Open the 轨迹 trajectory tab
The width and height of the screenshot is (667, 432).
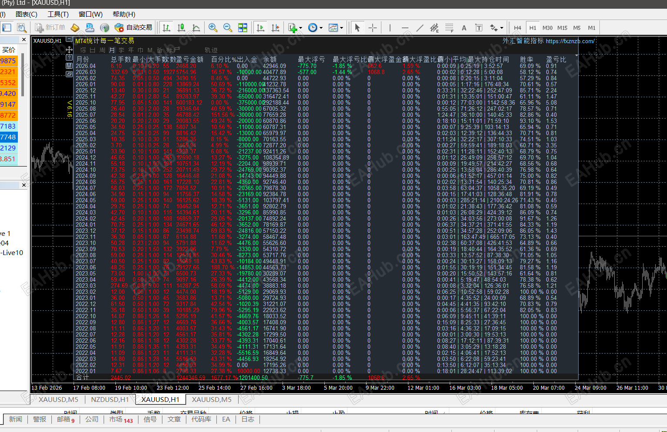coord(211,50)
